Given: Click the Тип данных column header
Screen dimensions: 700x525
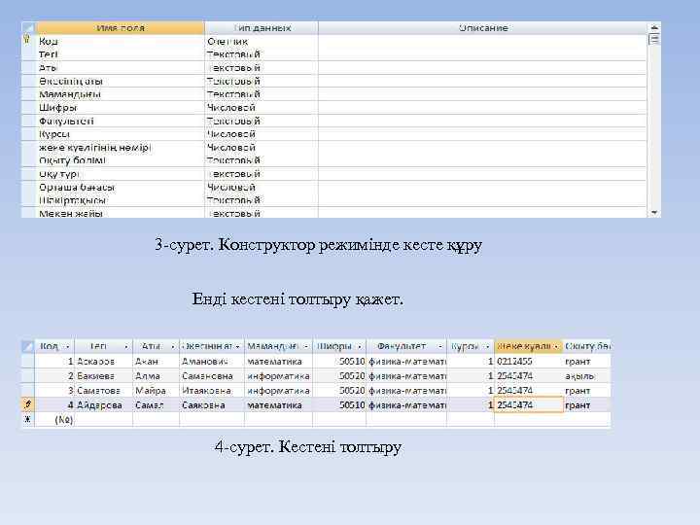Looking at the screenshot, I should (x=262, y=27).
